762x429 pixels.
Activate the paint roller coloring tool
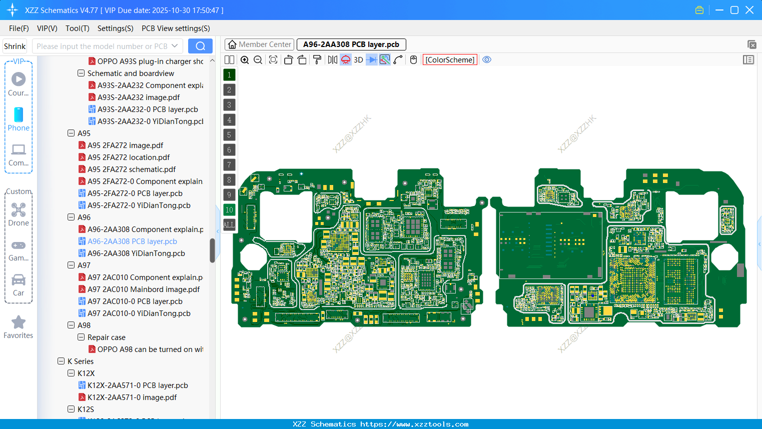pyautogui.click(x=316, y=59)
